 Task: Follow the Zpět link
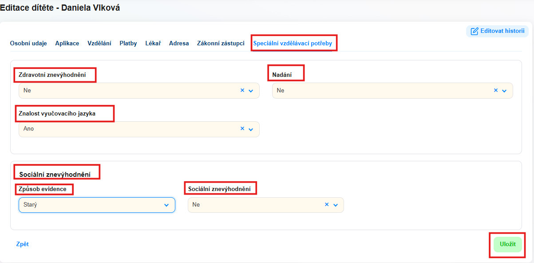point(22,244)
